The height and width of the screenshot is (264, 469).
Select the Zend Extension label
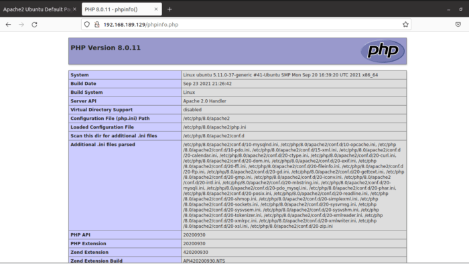tap(89, 252)
